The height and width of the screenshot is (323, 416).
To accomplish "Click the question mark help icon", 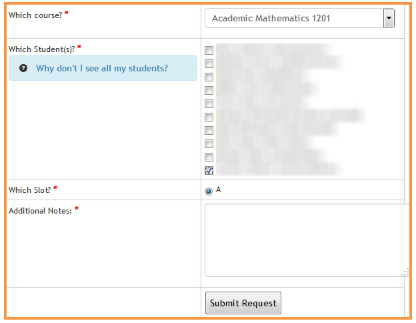I will pos(23,68).
